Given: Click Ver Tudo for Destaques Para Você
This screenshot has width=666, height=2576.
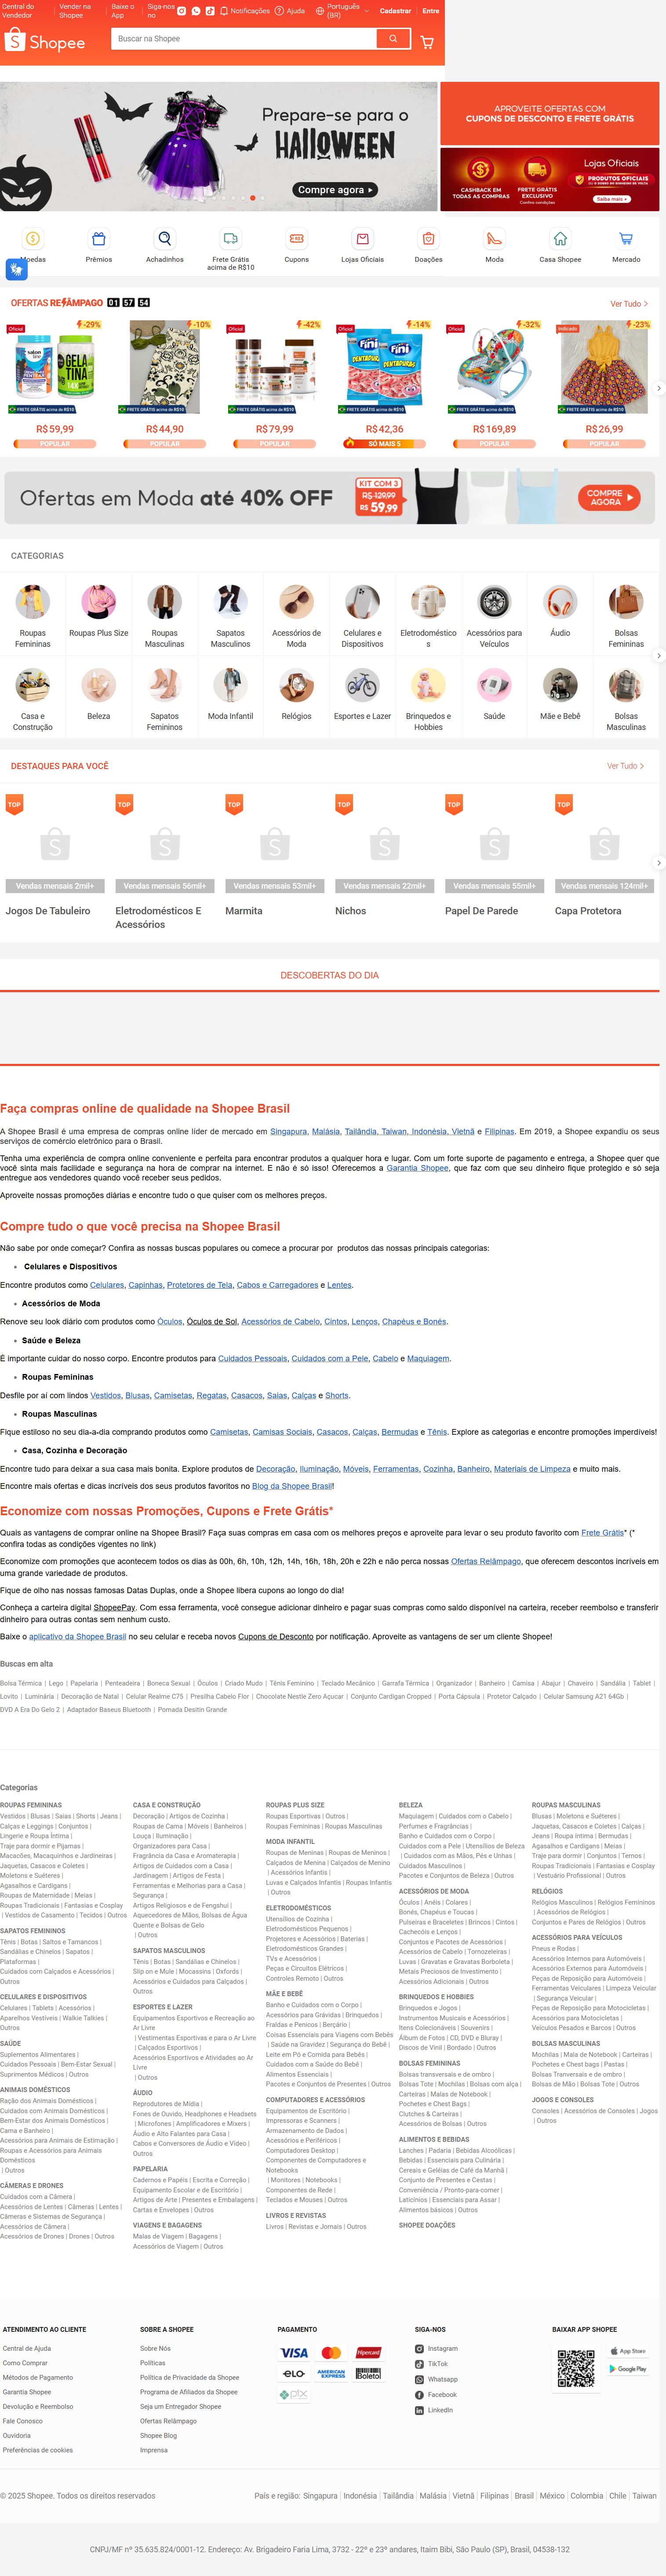Looking at the screenshot, I should [x=626, y=766].
